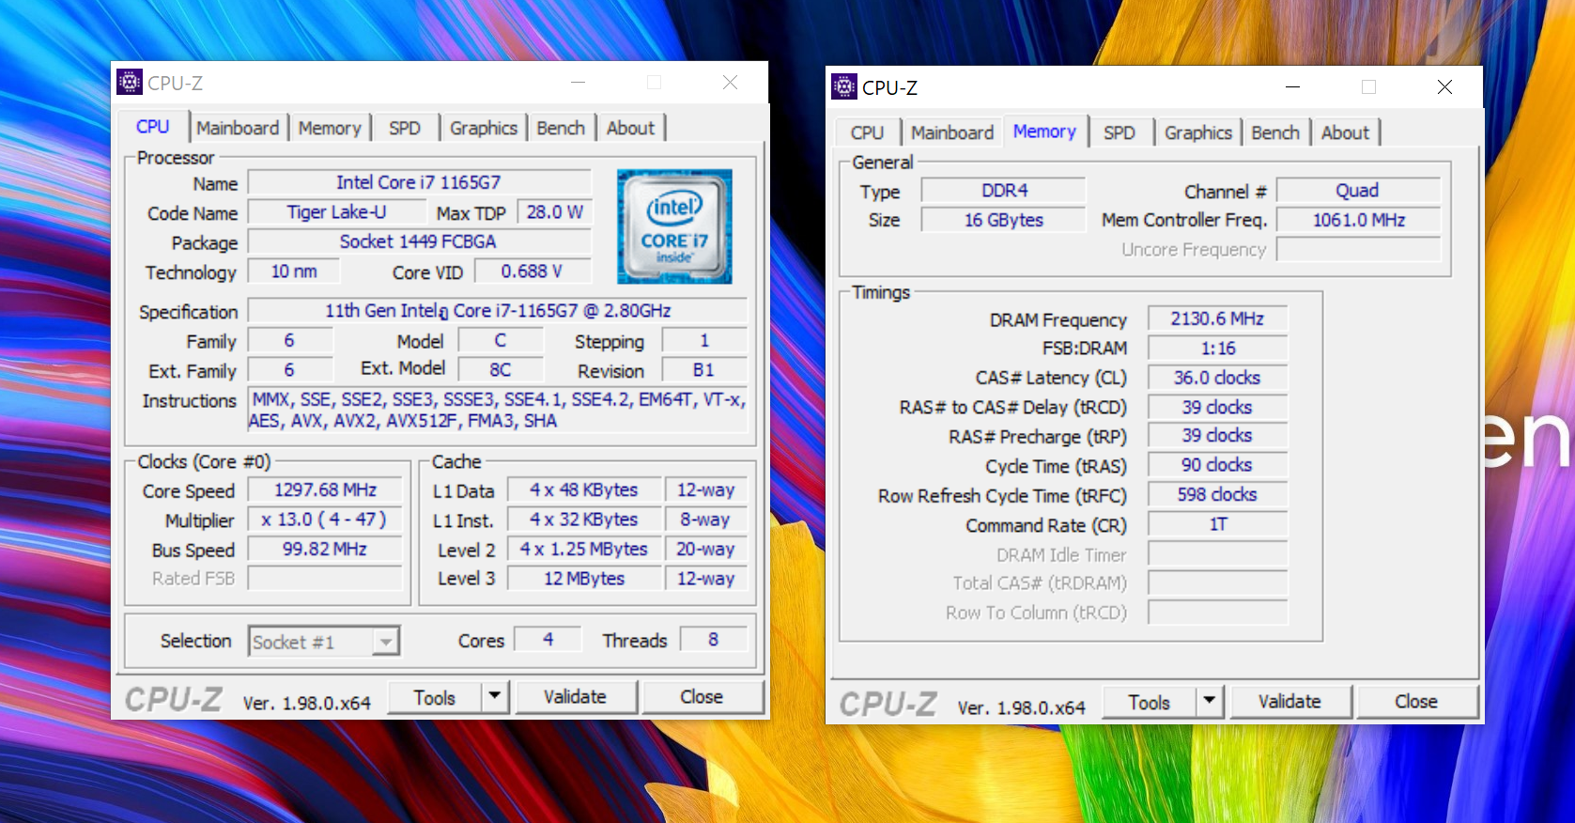Click the Max TDP value 28.0 W
The width and height of the screenshot is (1575, 823).
pos(554,212)
